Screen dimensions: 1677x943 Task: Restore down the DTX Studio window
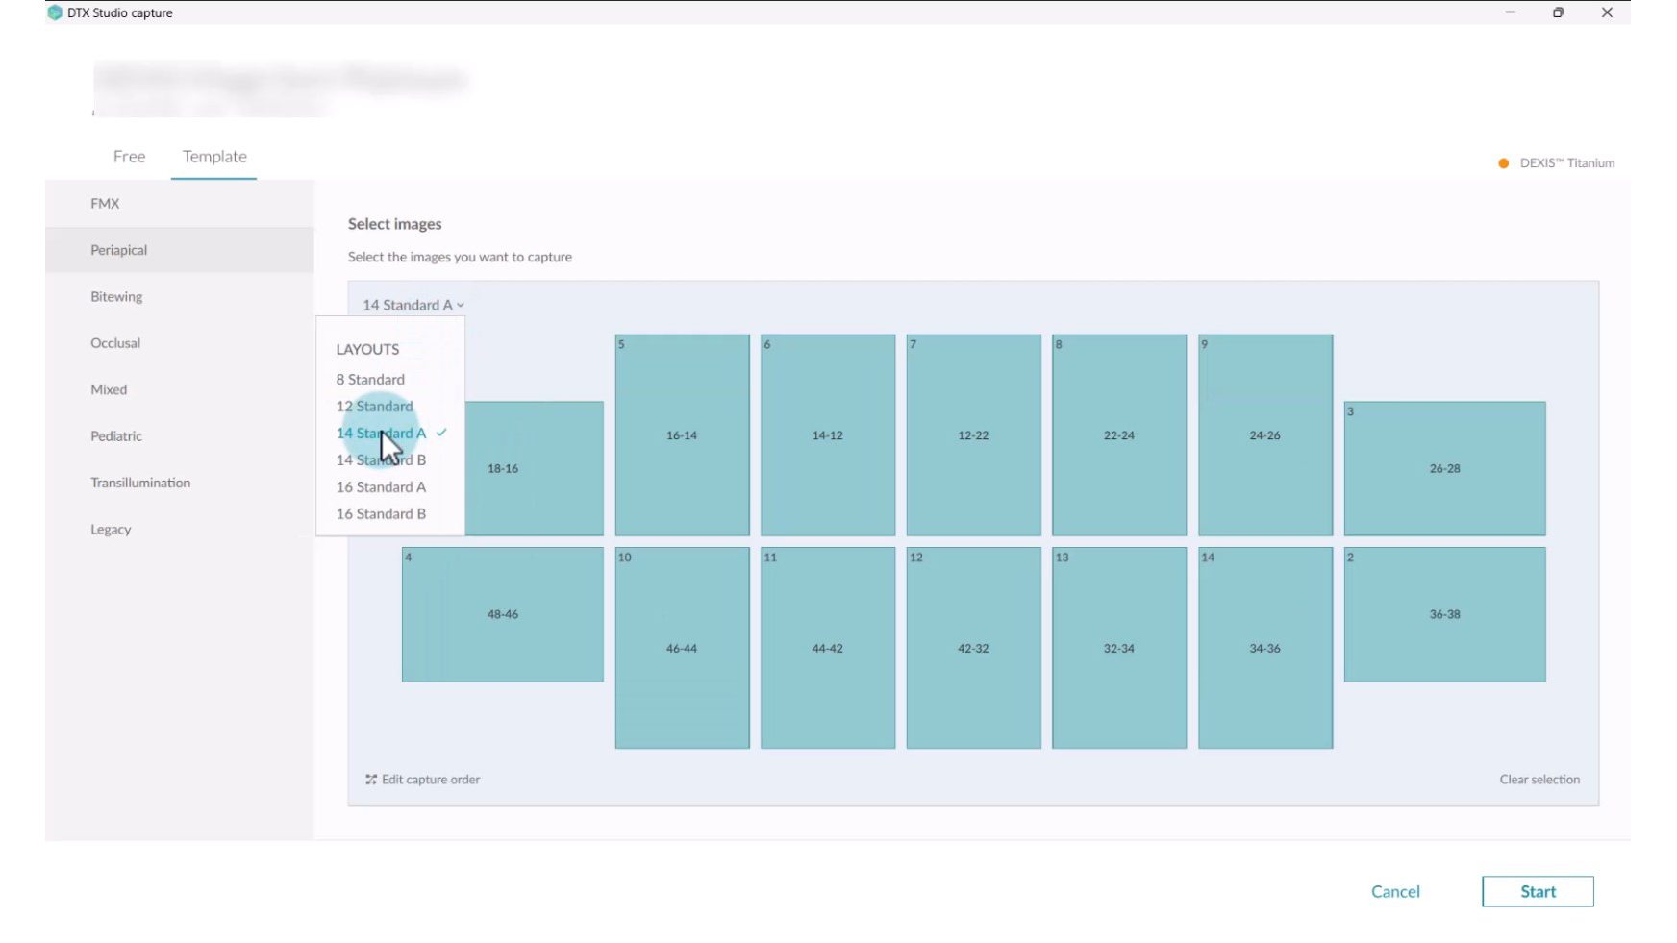coord(1559,12)
